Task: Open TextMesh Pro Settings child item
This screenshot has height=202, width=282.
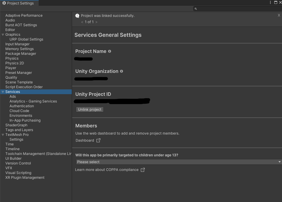Action: 16,139
